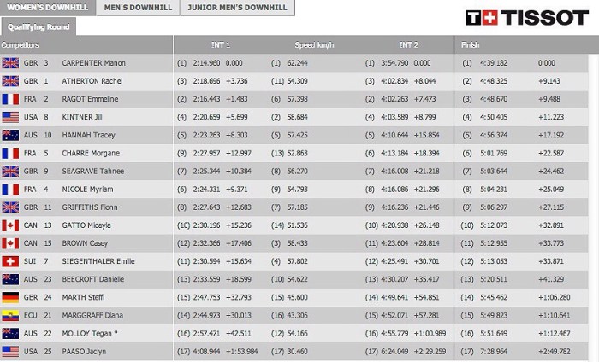Sort by the INT 1 column header
The width and height of the screenshot is (599, 362).
coord(220,45)
